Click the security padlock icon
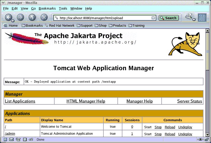This screenshot has width=211, height=143. [207, 140]
